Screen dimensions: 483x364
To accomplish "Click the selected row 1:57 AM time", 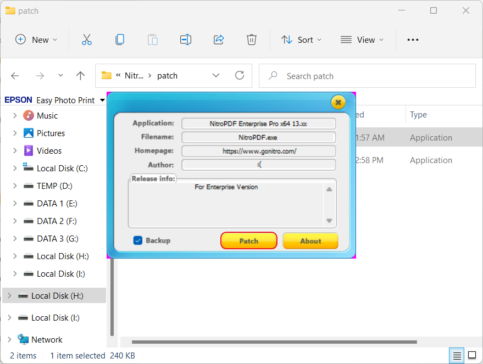I will (370, 138).
